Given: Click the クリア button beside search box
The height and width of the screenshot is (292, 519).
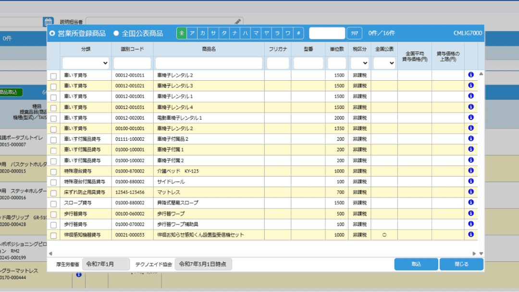Looking at the screenshot, I should 354,33.
